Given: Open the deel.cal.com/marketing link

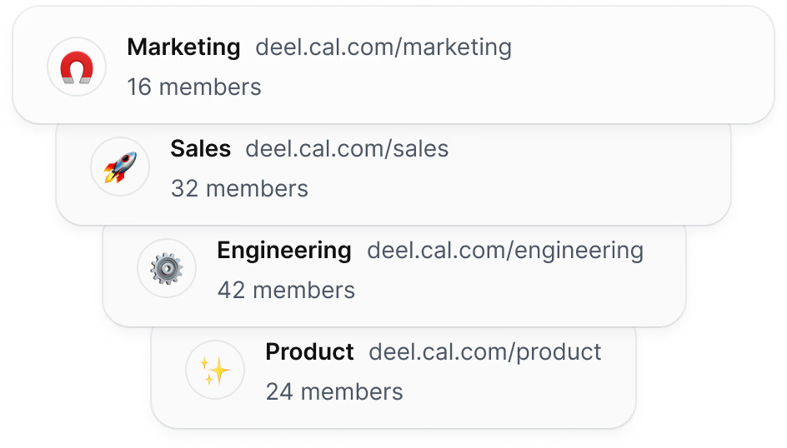Looking at the screenshot, I should pyautogui.click(x=383, y=47).
